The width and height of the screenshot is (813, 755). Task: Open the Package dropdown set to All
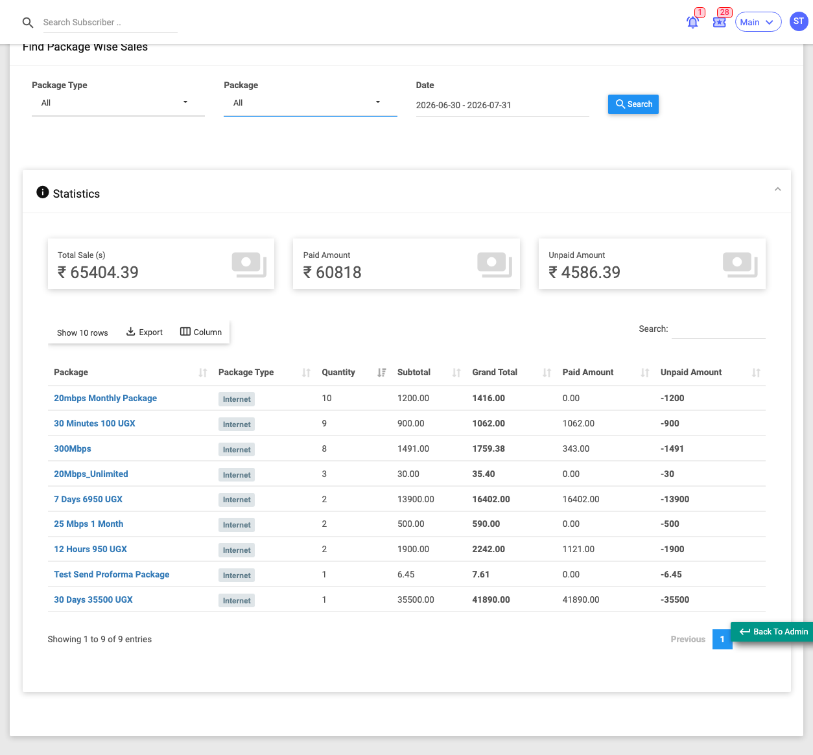[310, 103]
